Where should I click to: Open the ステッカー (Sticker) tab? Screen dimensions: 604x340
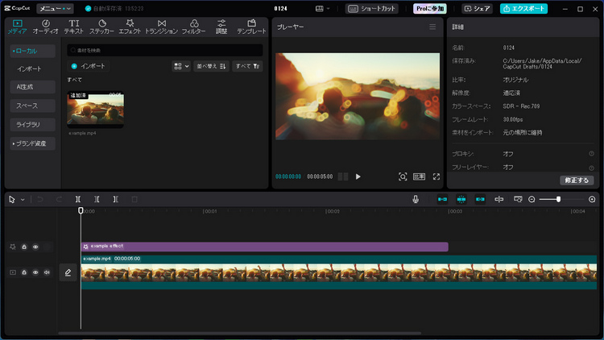(x=101, y=27)
